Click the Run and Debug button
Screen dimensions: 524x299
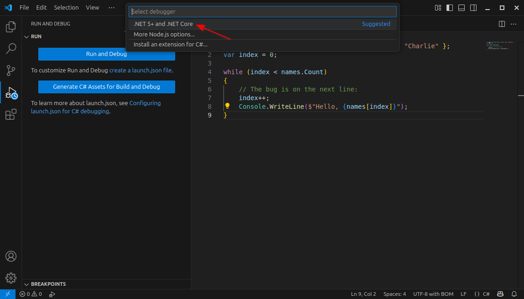pyautogui.click(x=107, y=54)
